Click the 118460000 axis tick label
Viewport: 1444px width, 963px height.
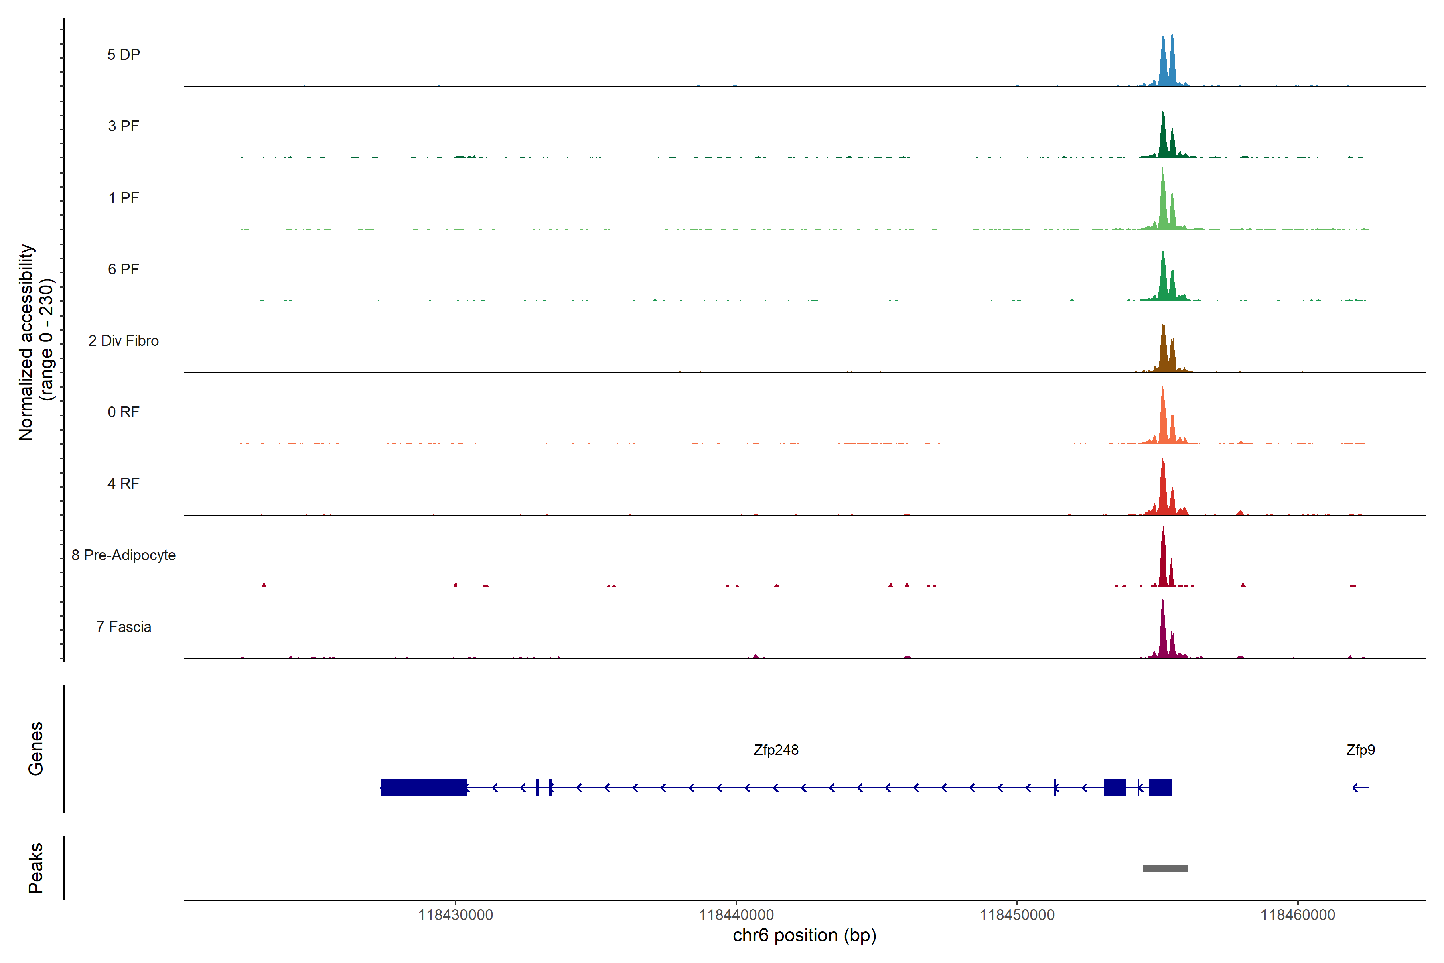point(1298,915)
